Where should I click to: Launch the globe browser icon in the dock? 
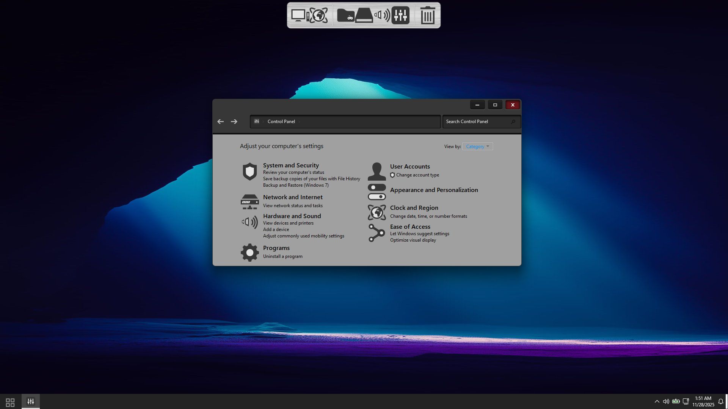pyautogui.click(x=319, y=16)
